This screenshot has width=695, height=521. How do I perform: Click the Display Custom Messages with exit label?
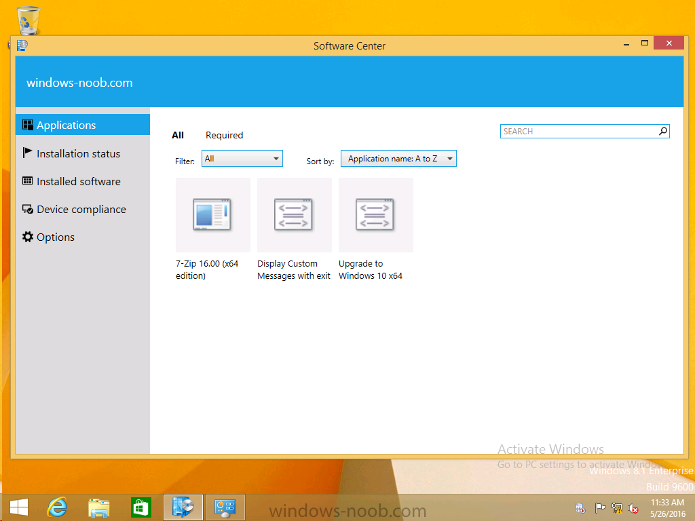tap(294, 269)
